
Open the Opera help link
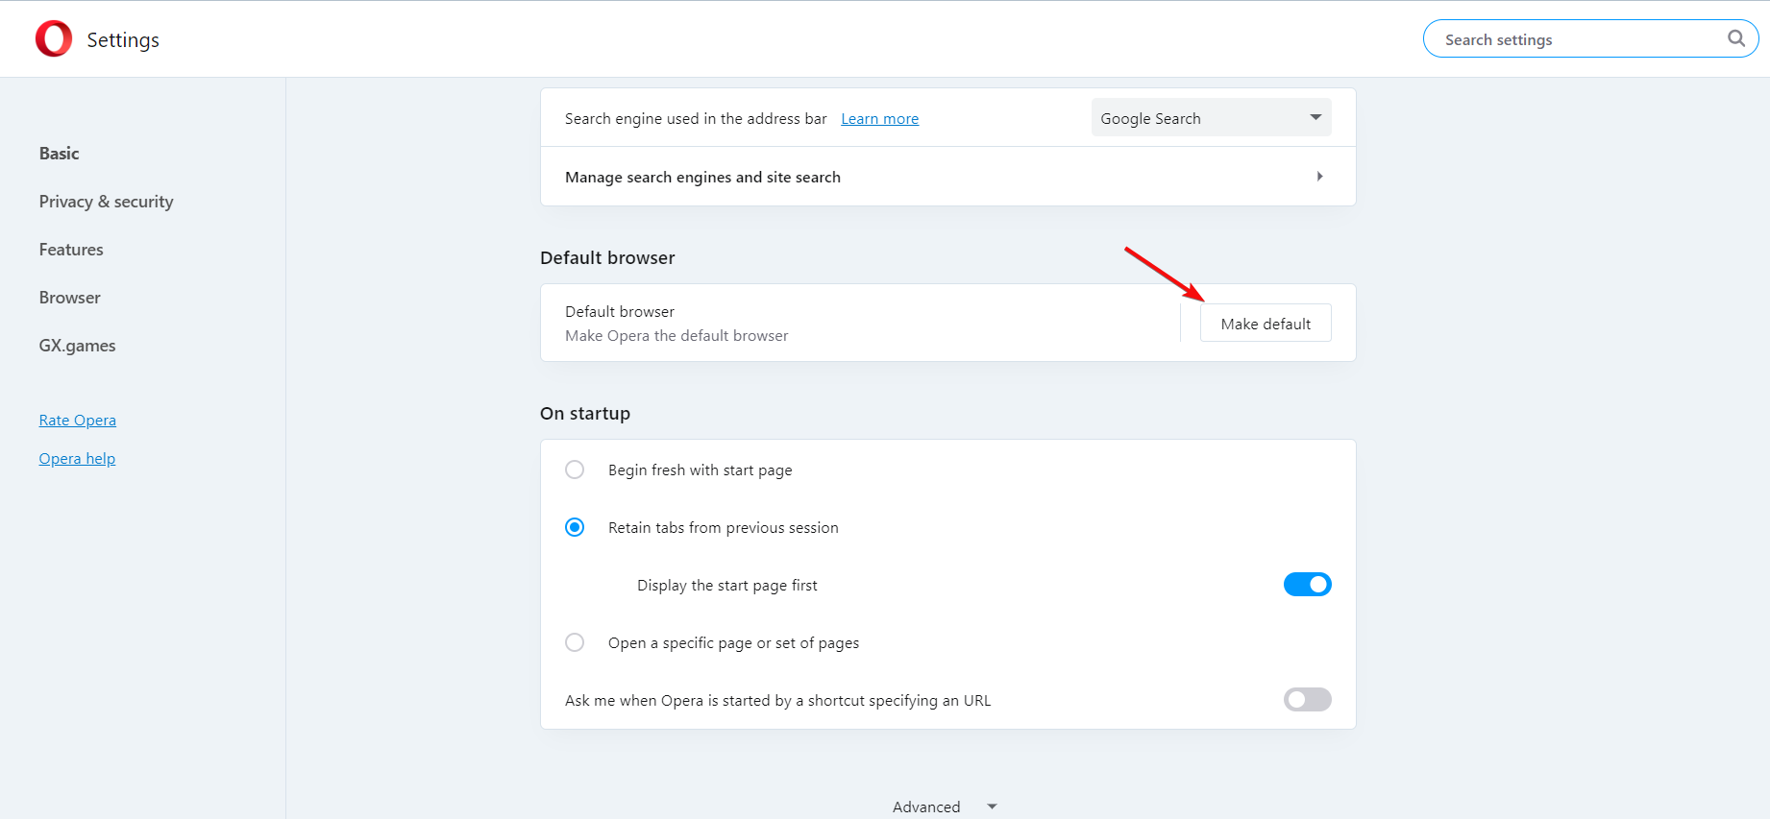click(x=77, y=459)
